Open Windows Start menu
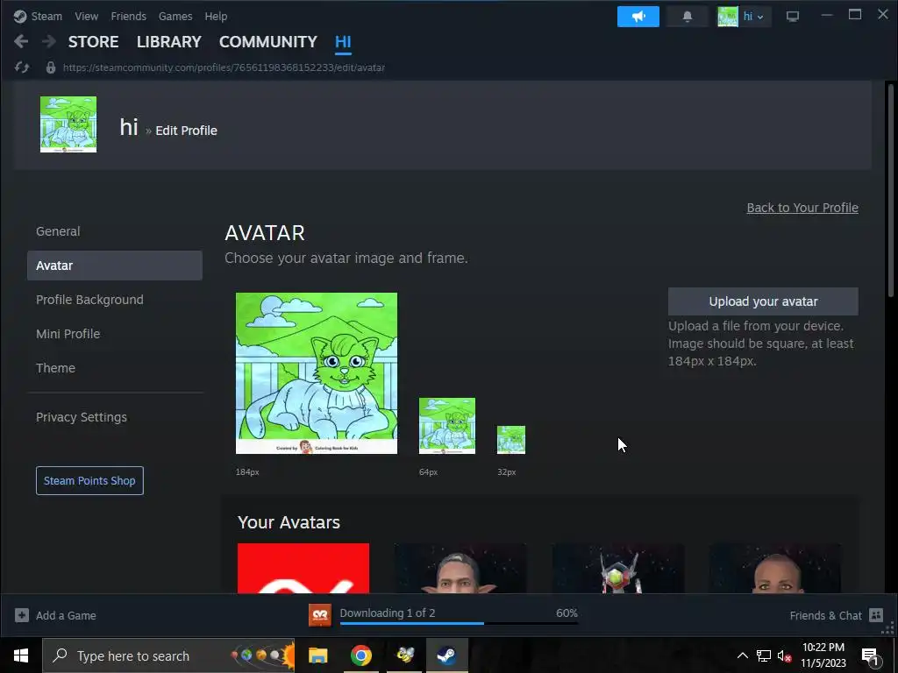Viewport: 898px width, 673px height. click(x=21, y=655)
